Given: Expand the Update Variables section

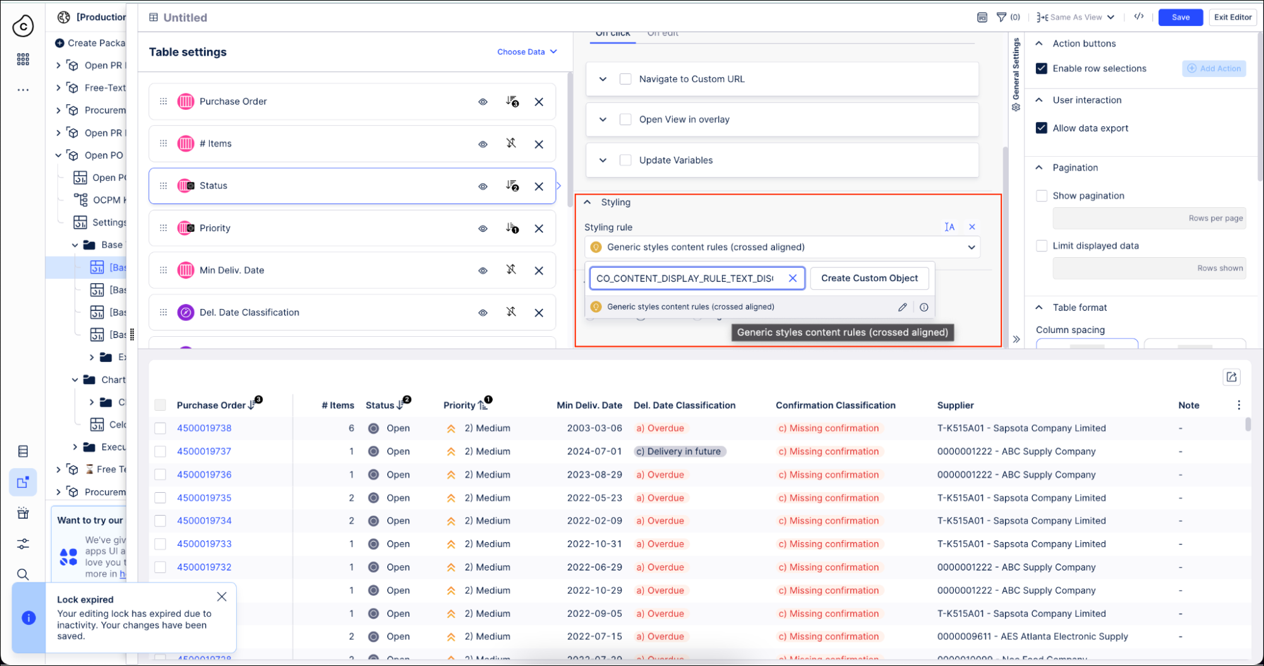Looking at the screenshot, I should pos(603,160).
